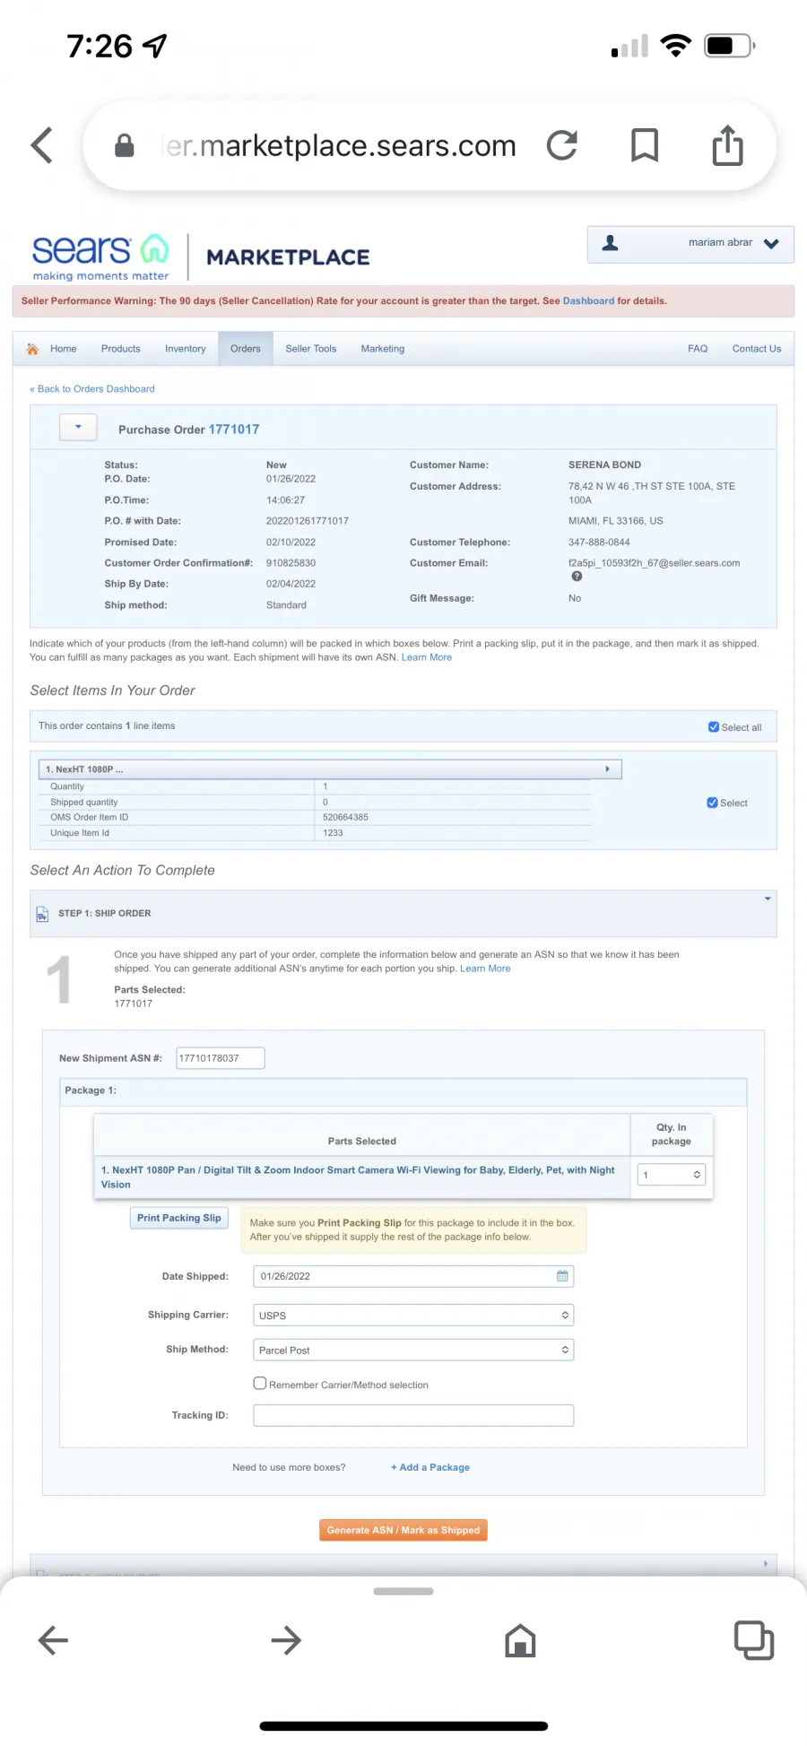
Task: Click customer name SERENA BOND
Action: pos(604,465)
